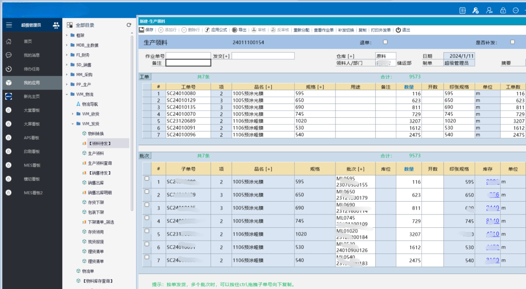This screenshot has height=289, width=526.
Task: Click the 导出 export toolbar icon
Action: 235,30
